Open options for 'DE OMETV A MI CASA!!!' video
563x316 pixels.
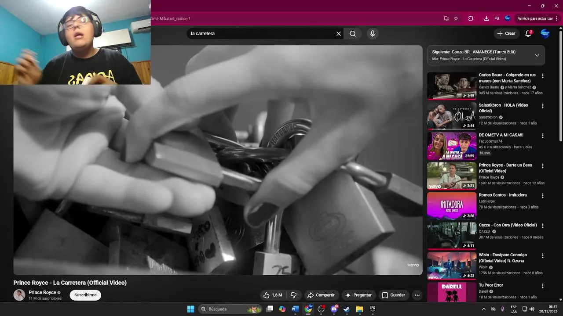click(542, 136)
